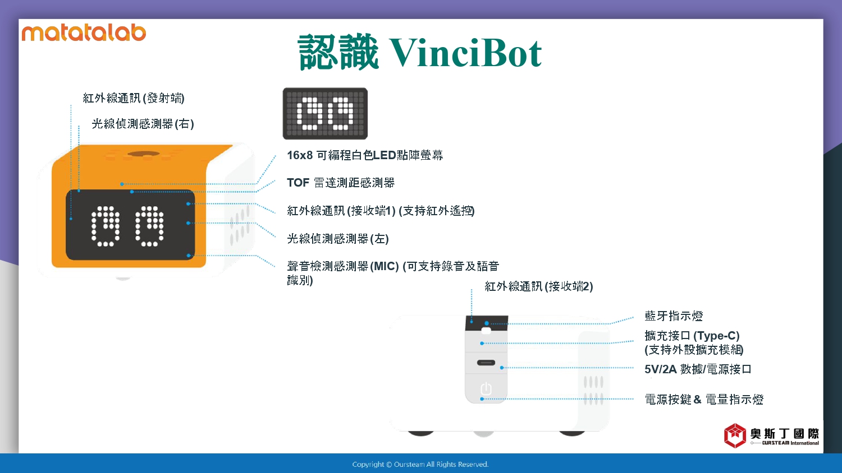Click the Type-C port on robot rear
The width and height of the screenshot is (842, 473).
point(486,363)
